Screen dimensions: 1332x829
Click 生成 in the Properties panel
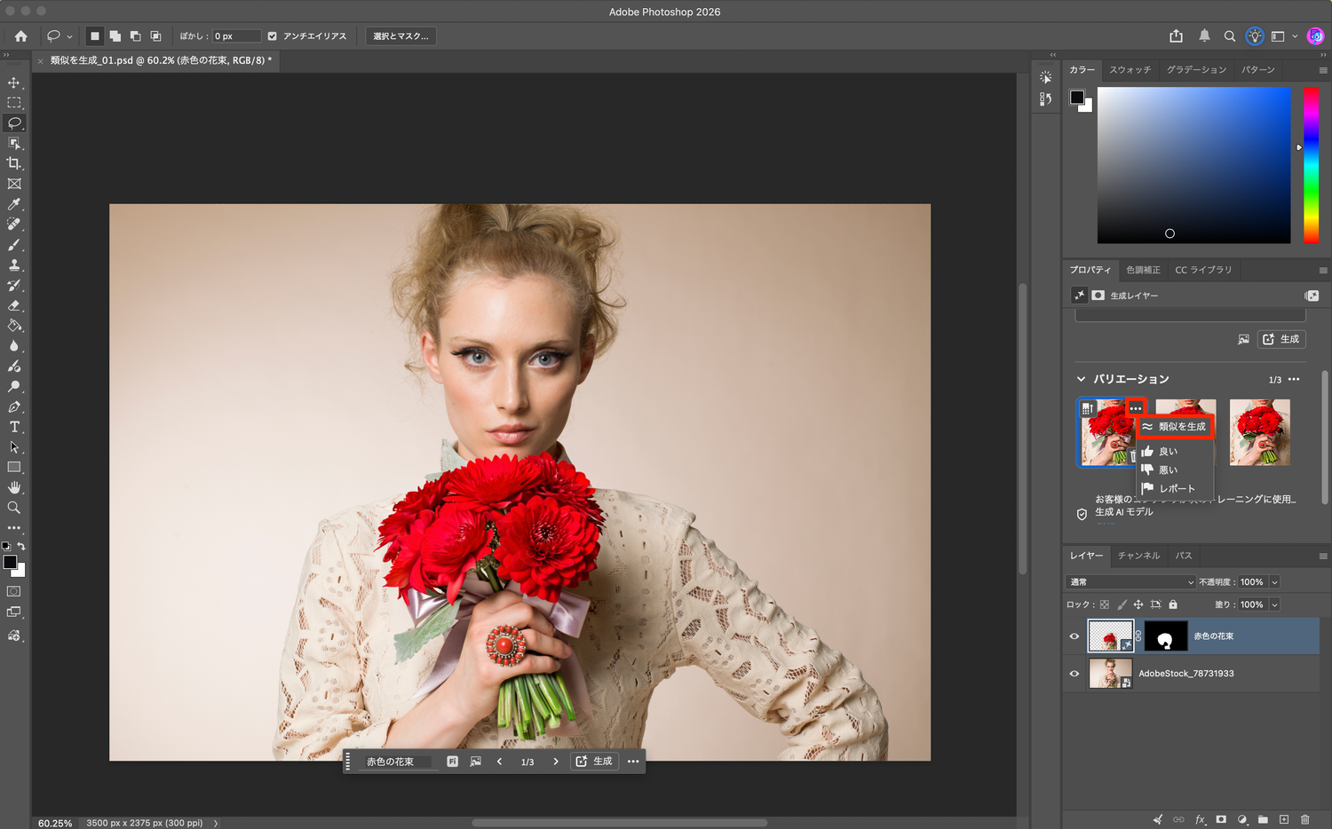point(1281,339)
